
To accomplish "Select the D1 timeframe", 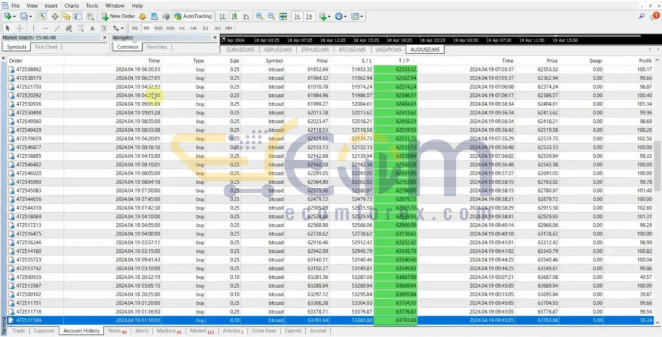I will 206,28.
